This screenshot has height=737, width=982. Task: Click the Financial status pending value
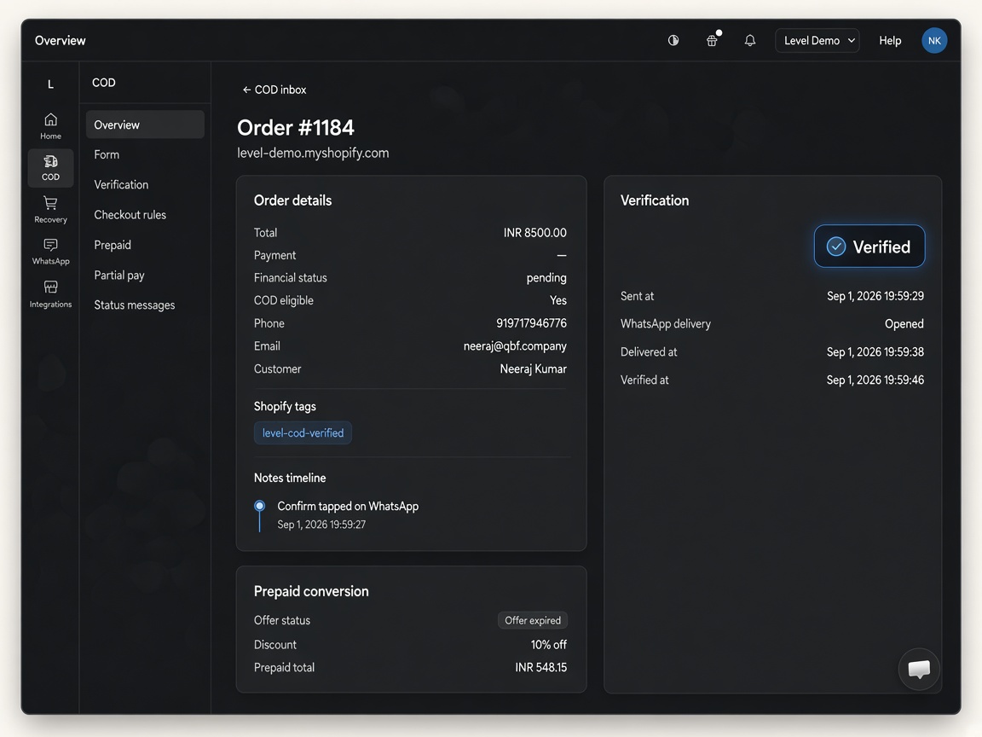tap(546, 277)
